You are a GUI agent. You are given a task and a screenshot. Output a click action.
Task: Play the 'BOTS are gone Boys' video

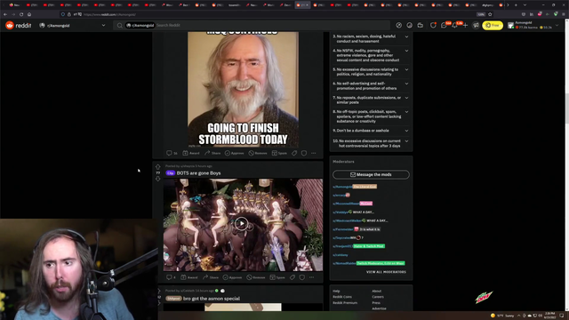tap(241, 223)
